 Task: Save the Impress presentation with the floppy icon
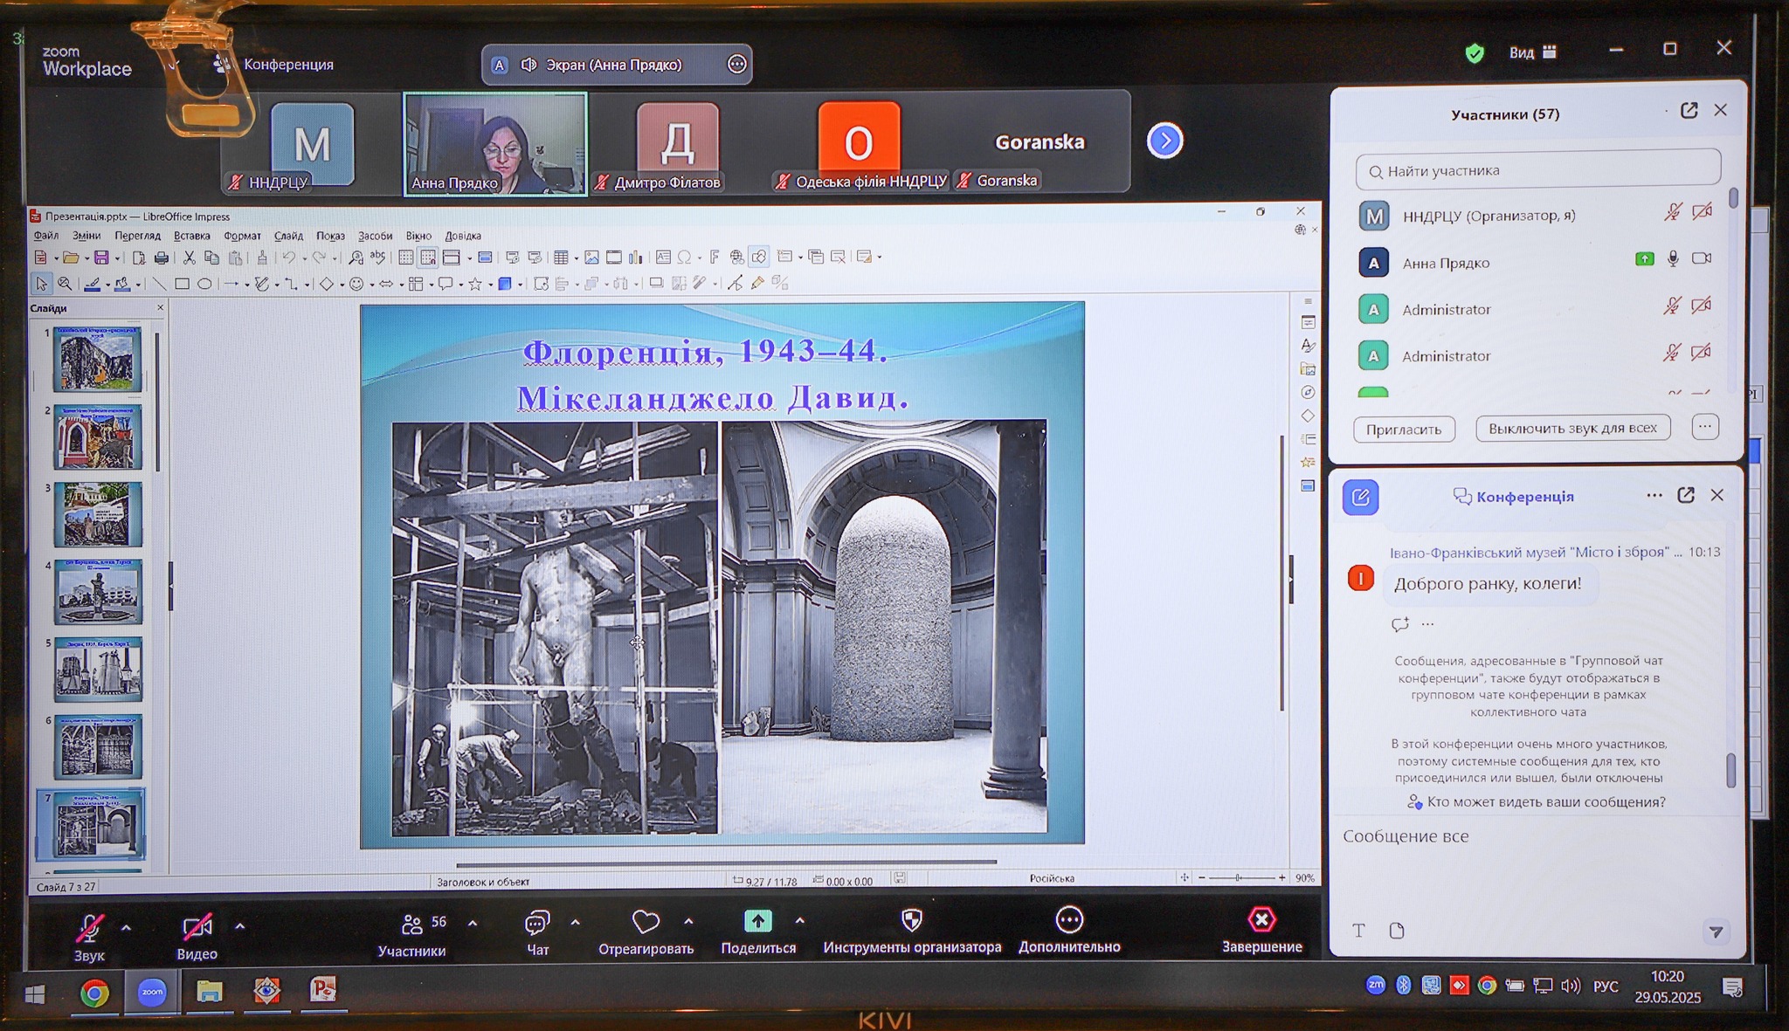coord(101,257)
